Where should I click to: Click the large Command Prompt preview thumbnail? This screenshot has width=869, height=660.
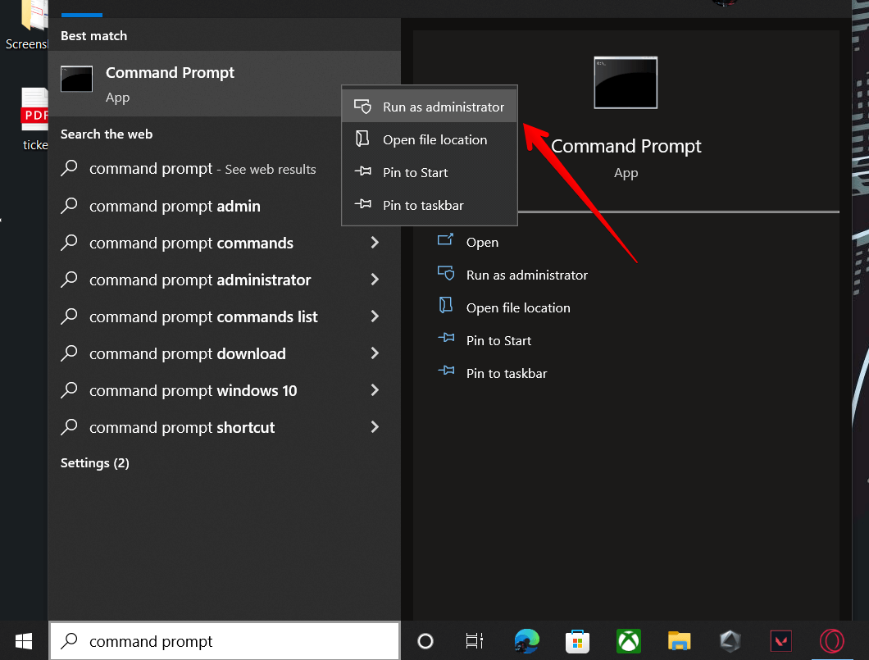tap(626, 83)
